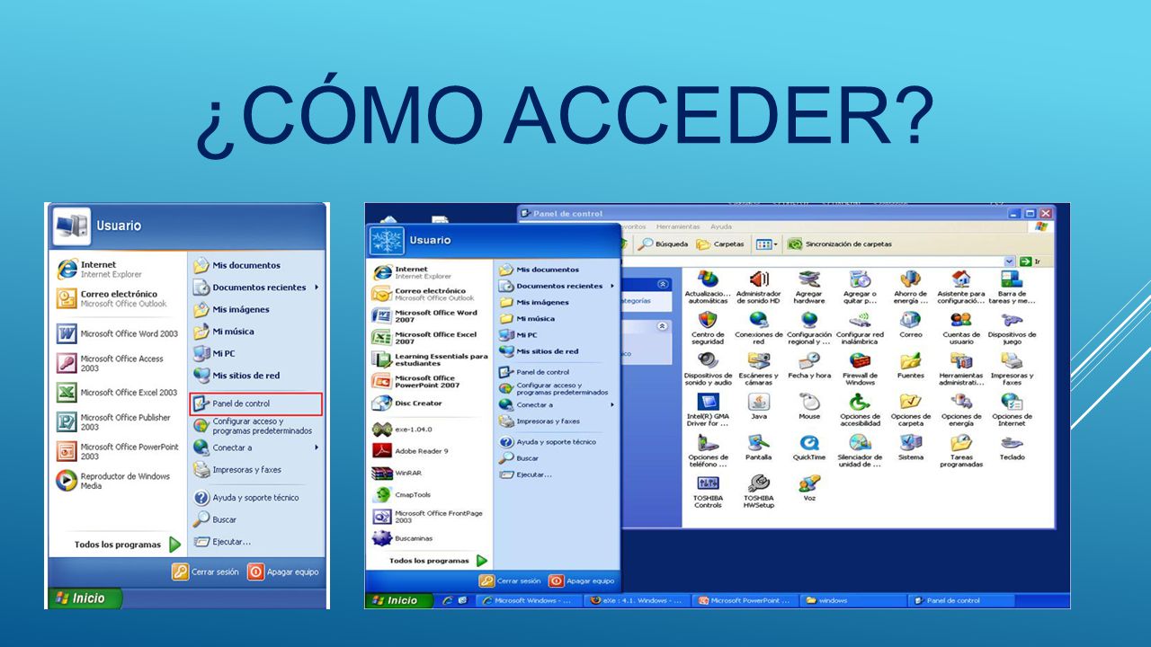This screenshot has width=1151, height=647.
Task: Launch Microsoft Office Access 2003
Action: coord(112,363)
